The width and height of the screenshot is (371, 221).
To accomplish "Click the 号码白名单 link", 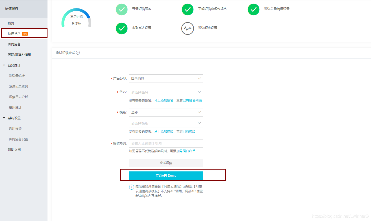I will [x=188, y=151].
